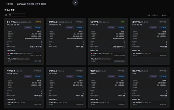The height and width of the screenshot is (110, 174).
Task: Click pink status dot of ABCLABS_B_H1_D1 device
Action: (8, 53)
